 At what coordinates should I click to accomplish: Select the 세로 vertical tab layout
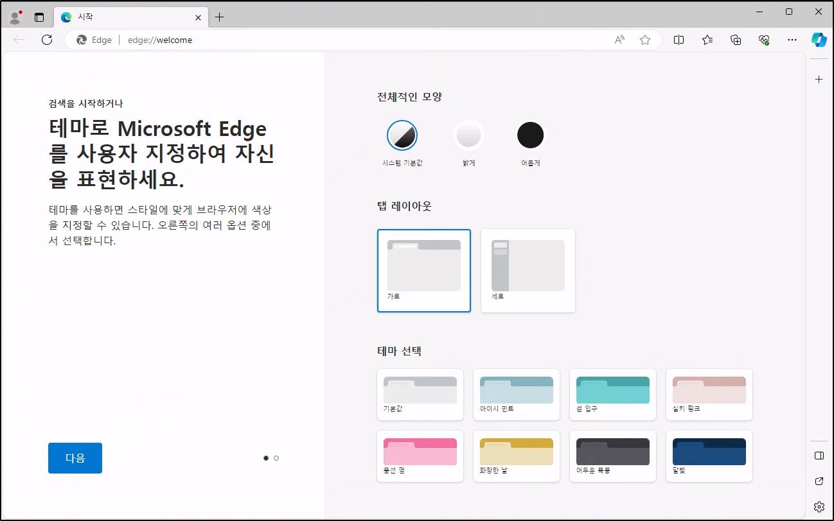tap(528, 270)
